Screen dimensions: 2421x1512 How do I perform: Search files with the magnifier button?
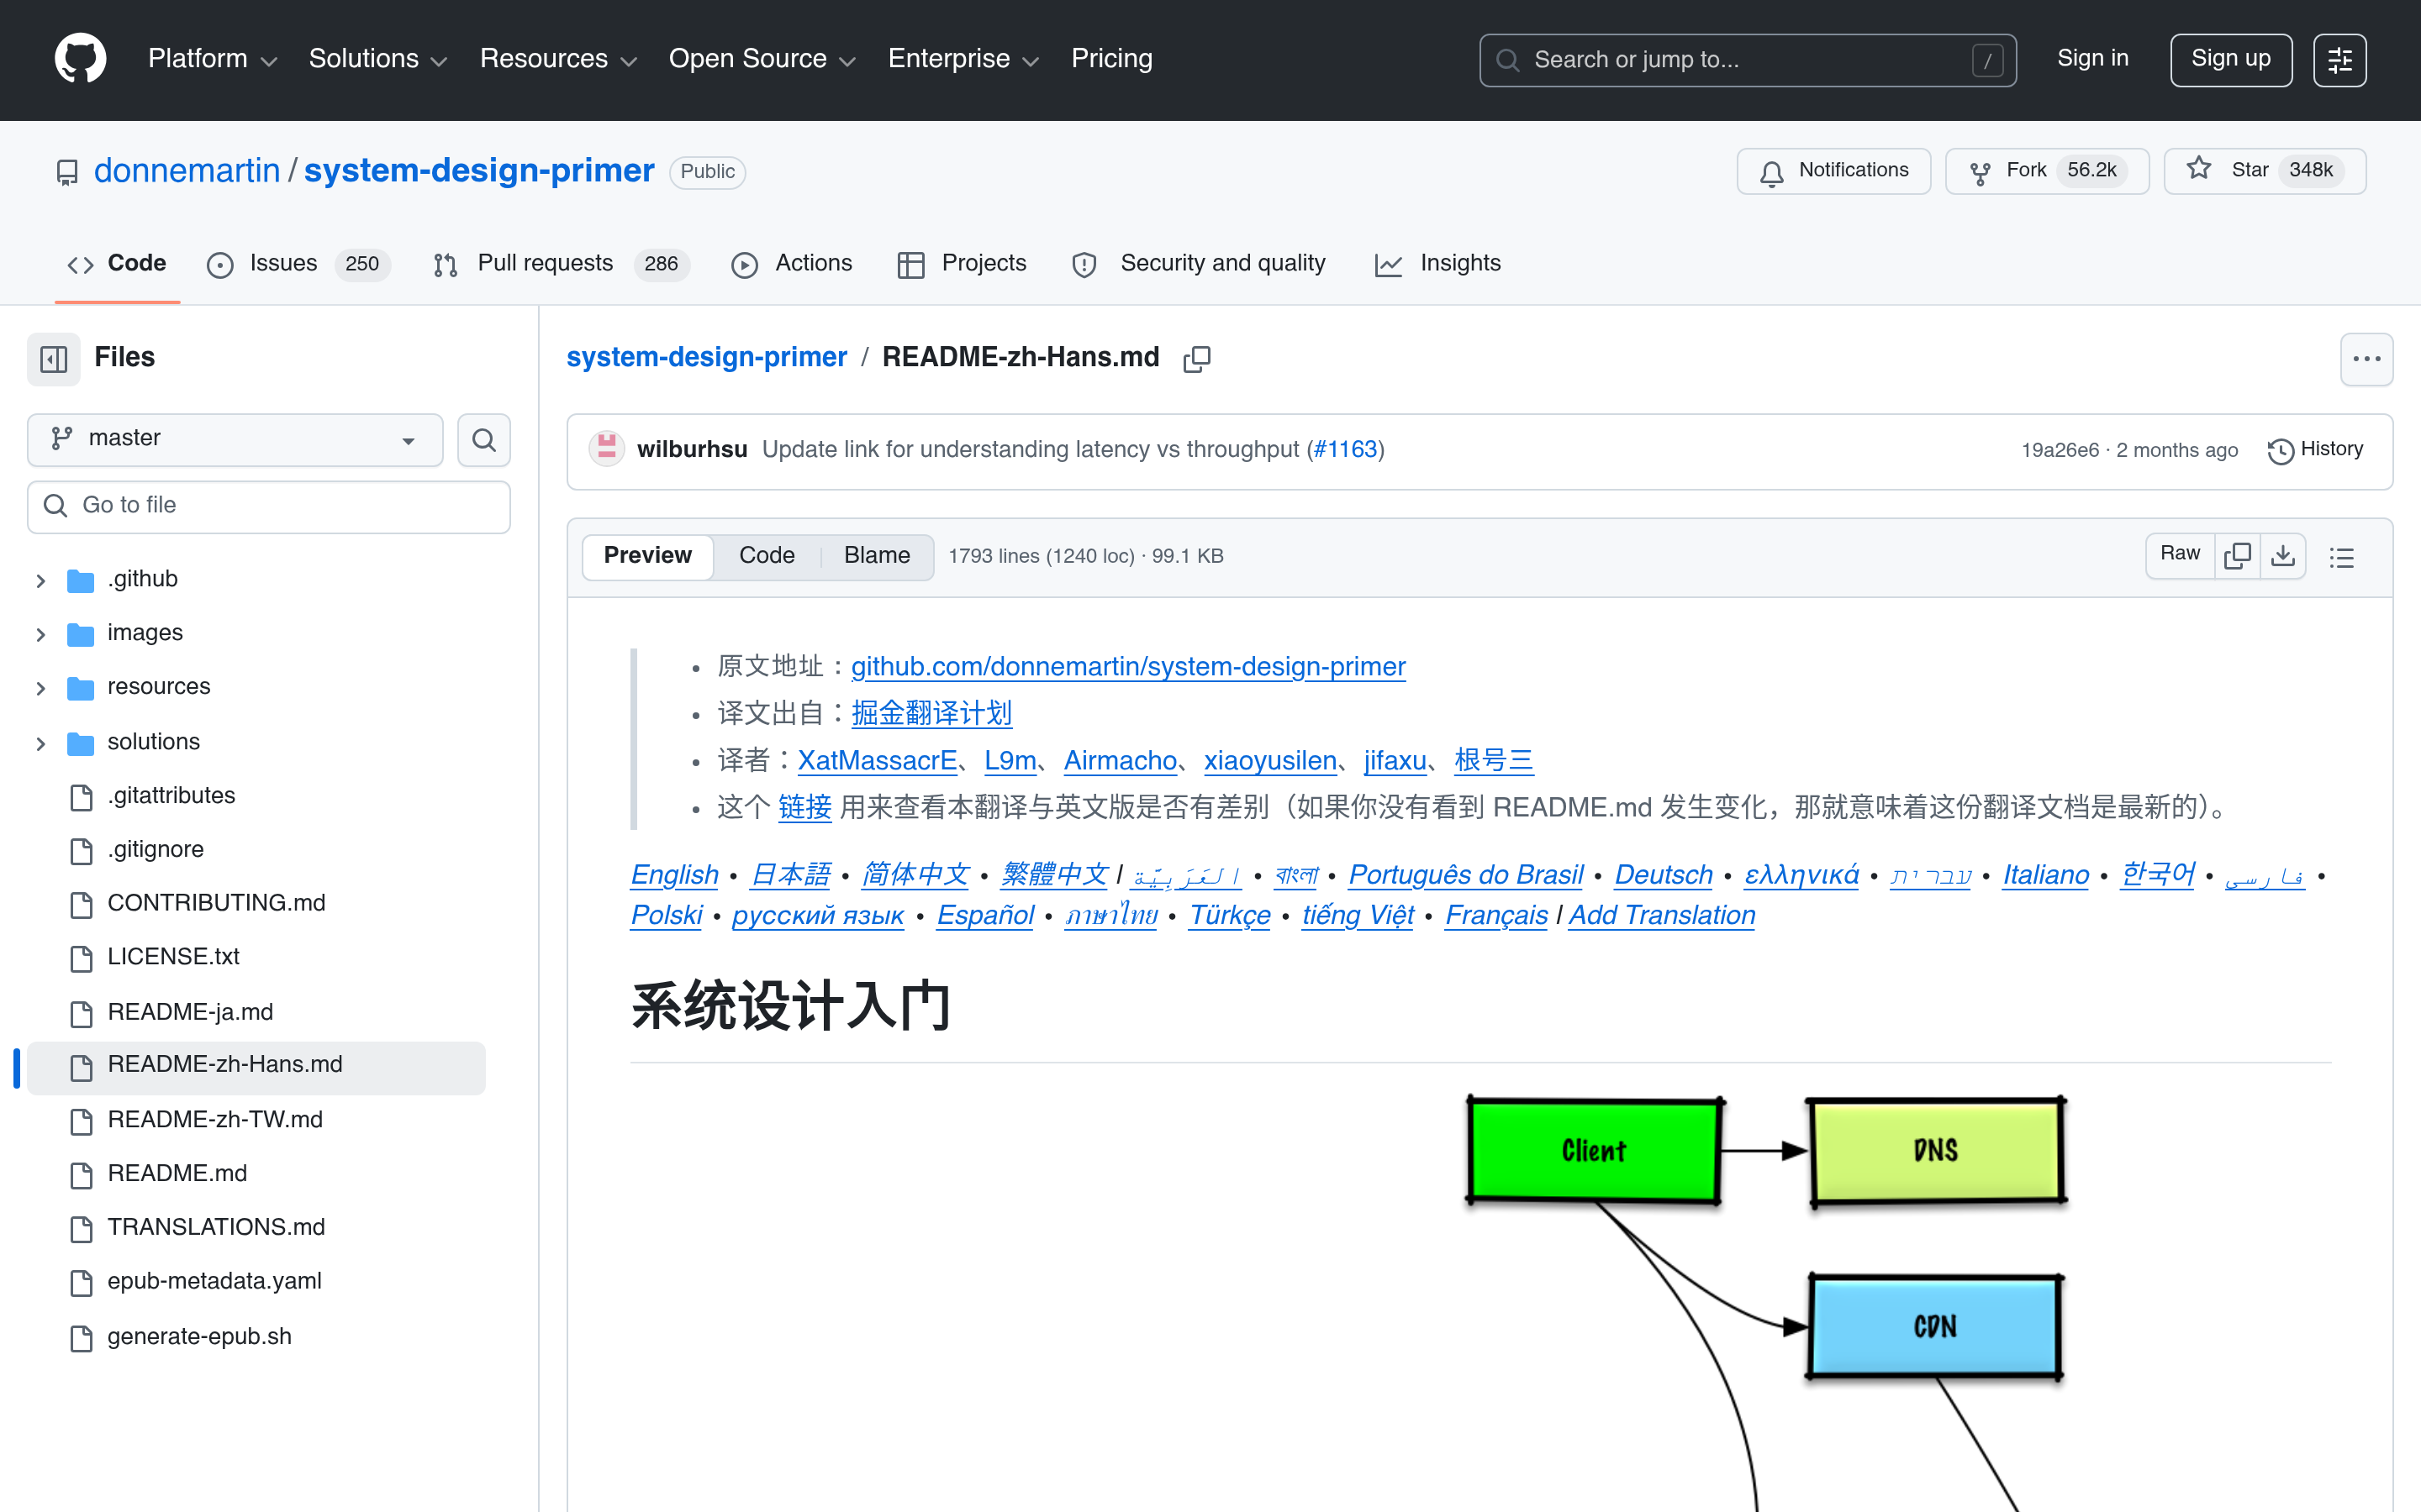coord(484,439)
